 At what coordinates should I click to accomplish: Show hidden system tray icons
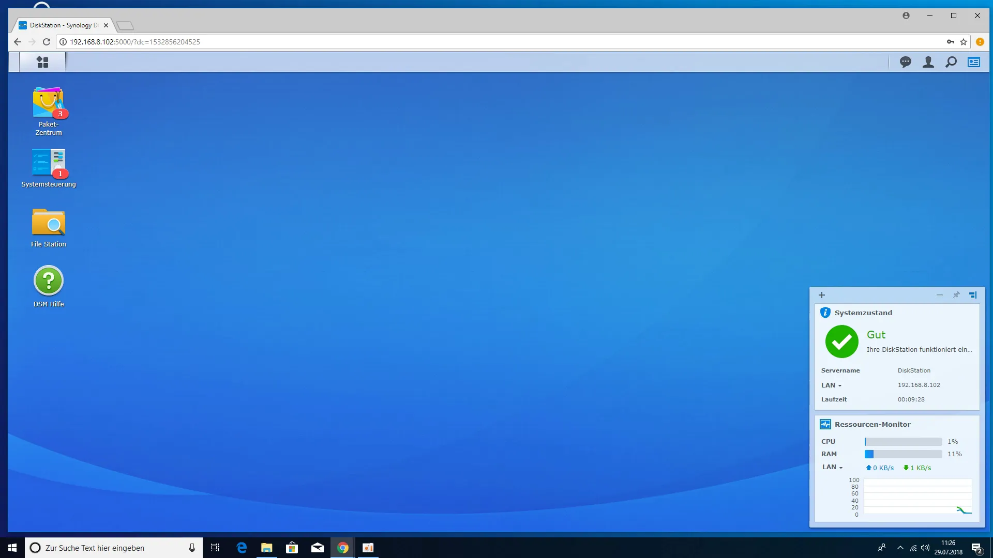coord(900,548)
